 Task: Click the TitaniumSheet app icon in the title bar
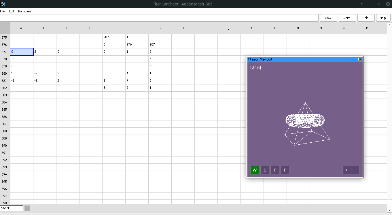pyautogui.click(x=2, y=4)
